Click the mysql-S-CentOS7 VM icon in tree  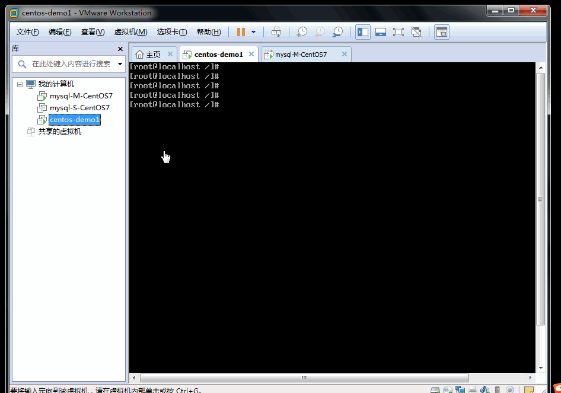click(42, 108)
